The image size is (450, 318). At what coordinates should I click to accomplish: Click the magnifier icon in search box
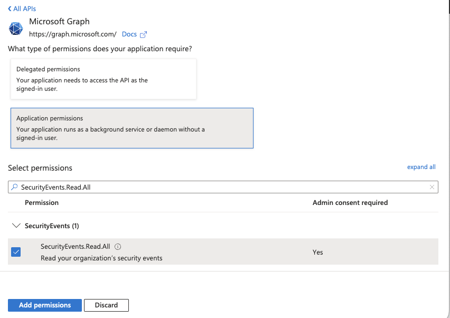[15, 187]
